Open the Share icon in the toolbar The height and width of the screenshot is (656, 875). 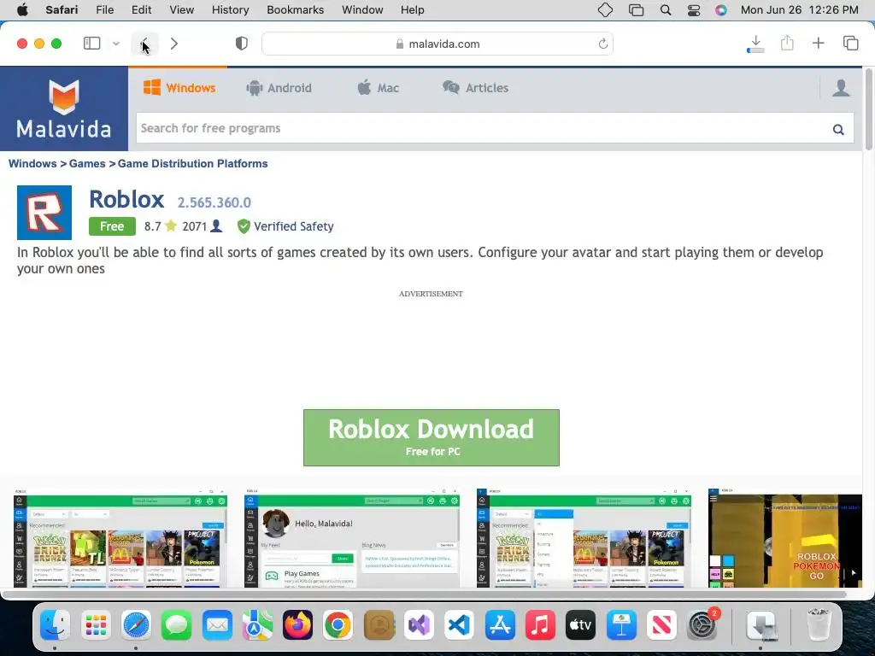click(787, 43)
